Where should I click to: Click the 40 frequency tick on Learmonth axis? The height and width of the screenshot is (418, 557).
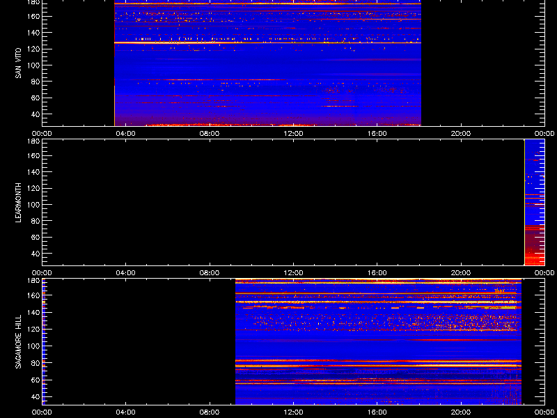tap(36, 254)
